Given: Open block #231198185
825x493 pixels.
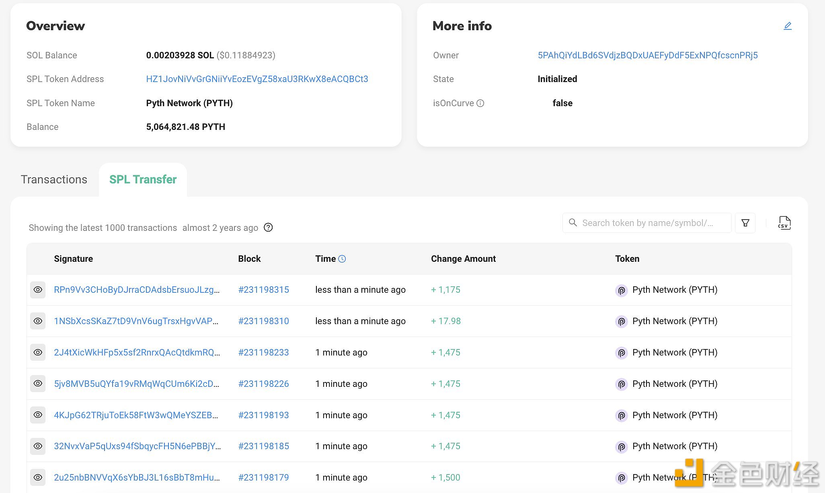Looking at the screenshot, I should tap(264, 446).
